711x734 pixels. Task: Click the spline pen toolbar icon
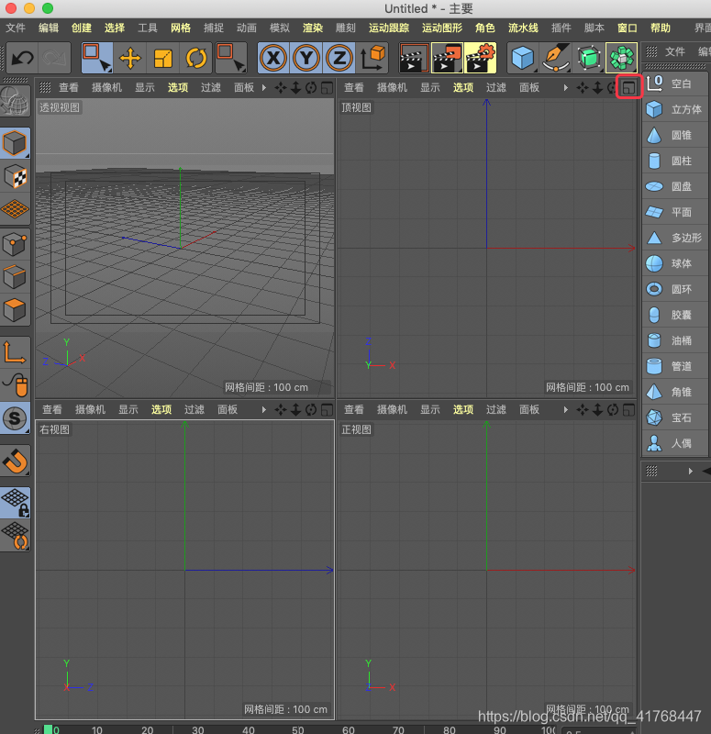coord(556,58)
